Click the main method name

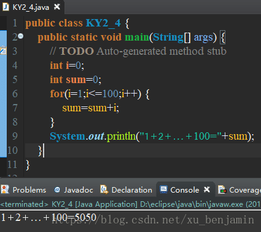(x=137, y=38)
